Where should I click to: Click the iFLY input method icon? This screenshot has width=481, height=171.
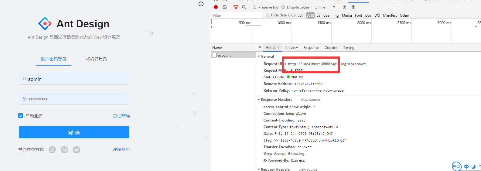click(x=456, y=166)
